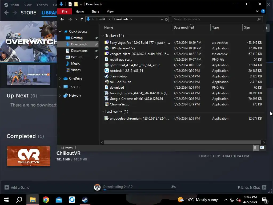
Task: Open the notification center icon
Action: click(264, 200)
